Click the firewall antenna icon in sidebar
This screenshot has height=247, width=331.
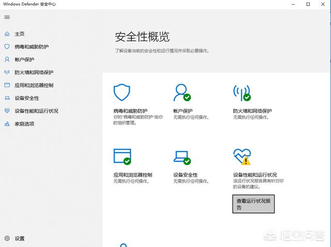(7, 72)
